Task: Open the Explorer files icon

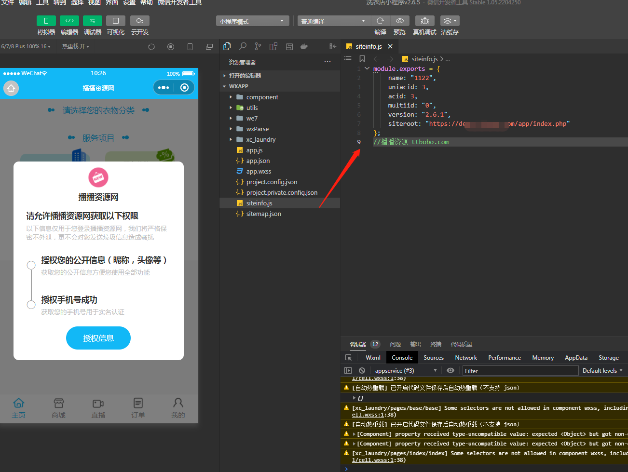Action: point(227,46)
